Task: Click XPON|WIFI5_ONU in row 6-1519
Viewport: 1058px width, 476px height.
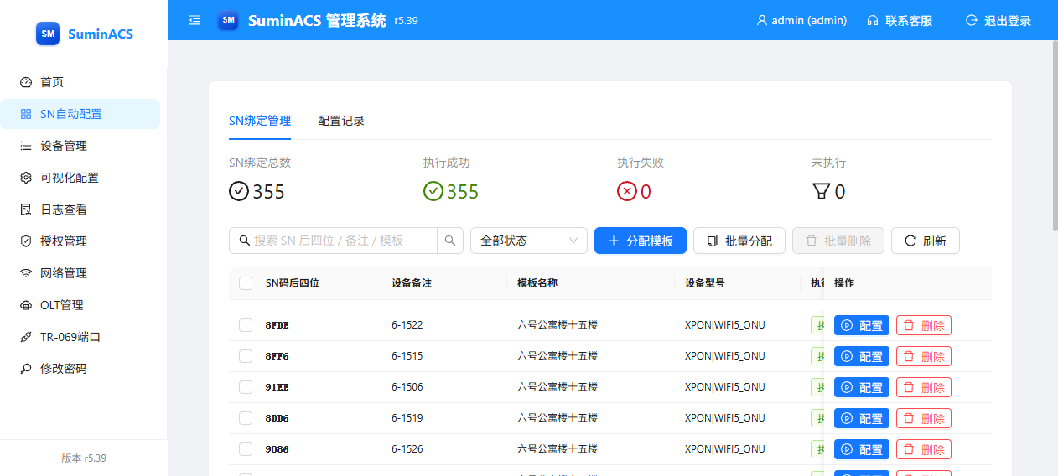Action: 725,418
